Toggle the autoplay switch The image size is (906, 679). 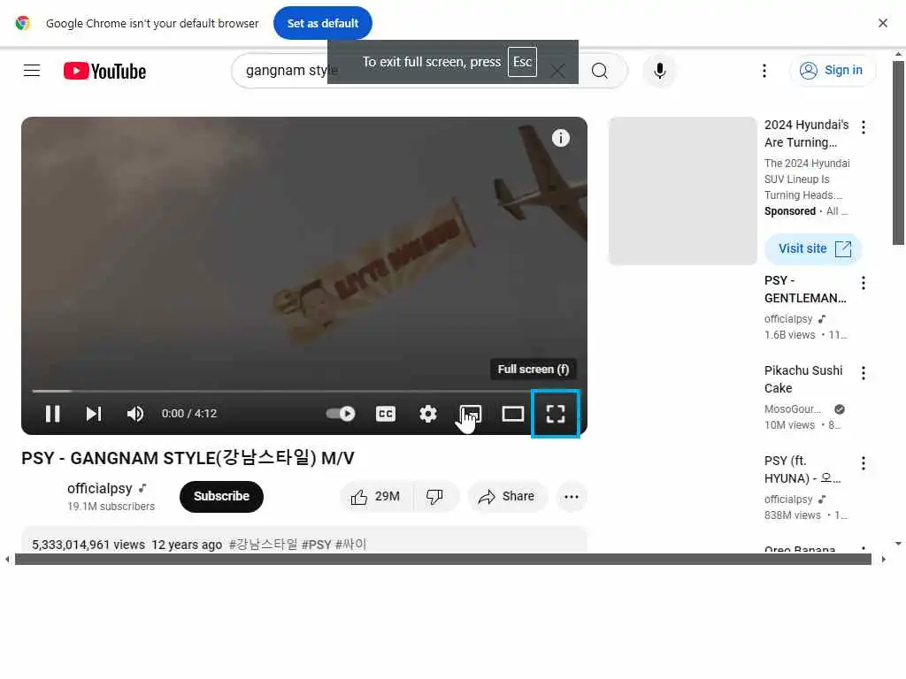point(341,414)
